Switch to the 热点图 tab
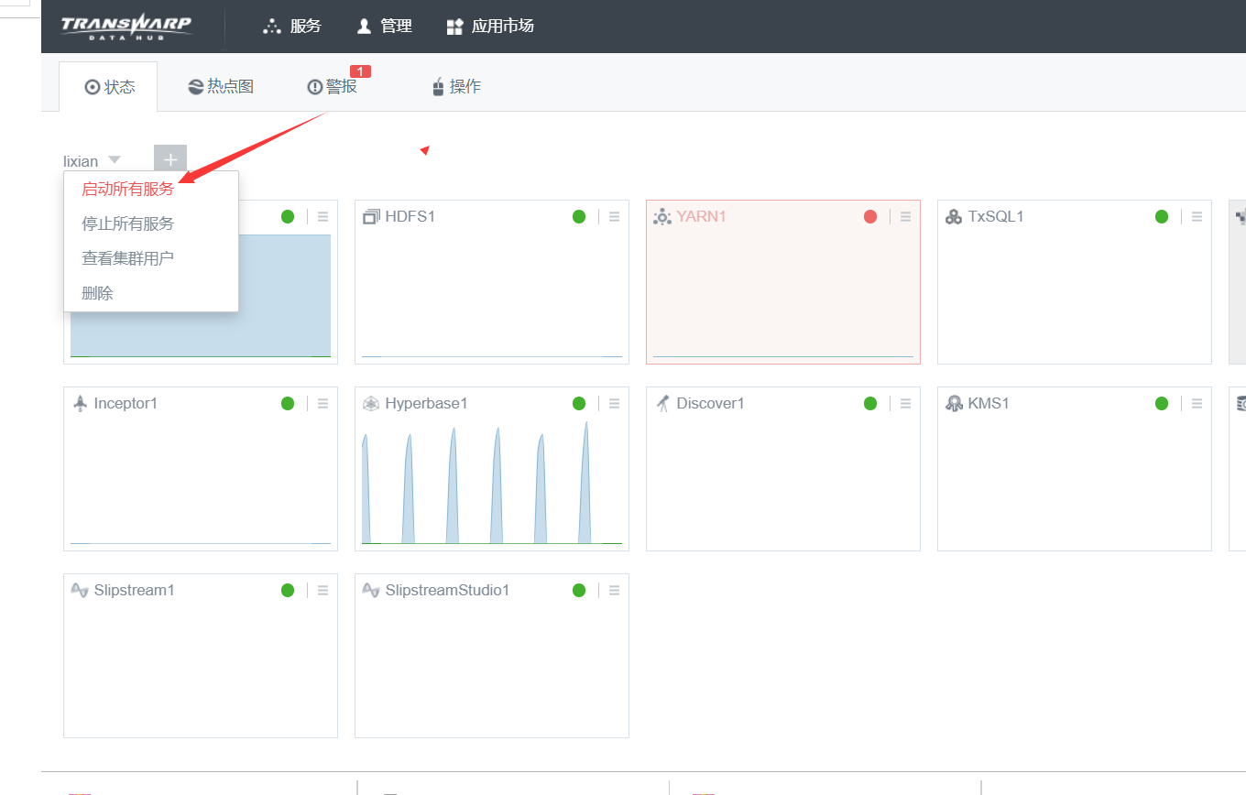 click(x=221, y=87)
